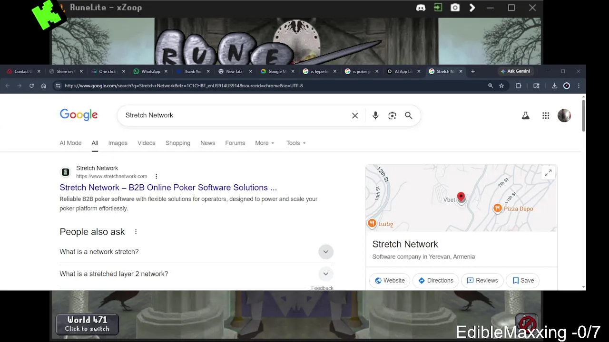Submit search with magnifier icon

point(408,115)
